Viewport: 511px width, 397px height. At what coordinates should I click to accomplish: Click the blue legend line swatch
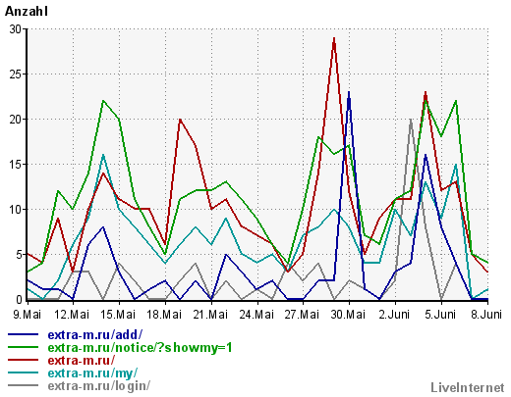tap(23, 334)
